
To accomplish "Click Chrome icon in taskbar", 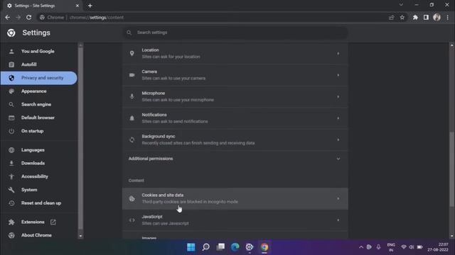I will pos(264,247).
